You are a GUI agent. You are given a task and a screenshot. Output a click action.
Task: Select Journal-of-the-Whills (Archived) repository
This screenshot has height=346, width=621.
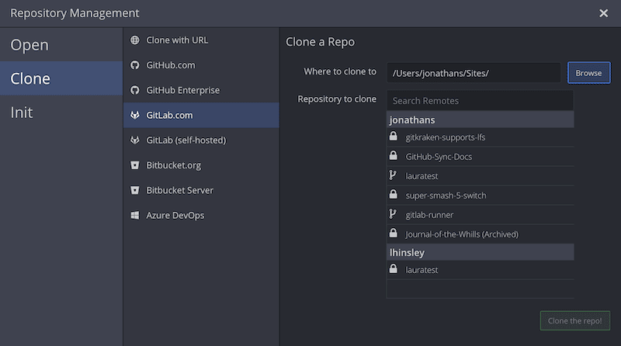(461, 234)
